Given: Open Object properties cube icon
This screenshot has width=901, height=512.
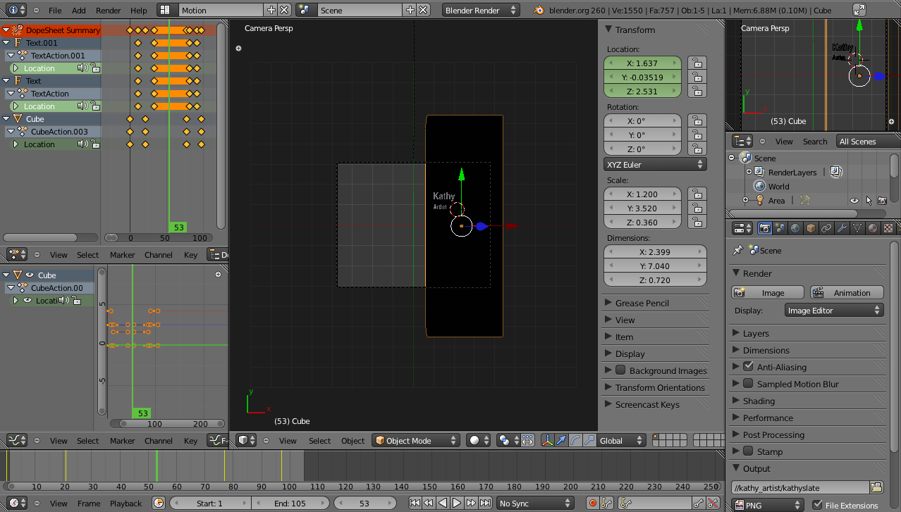Looking at the screenshot, I should point(811,227).
